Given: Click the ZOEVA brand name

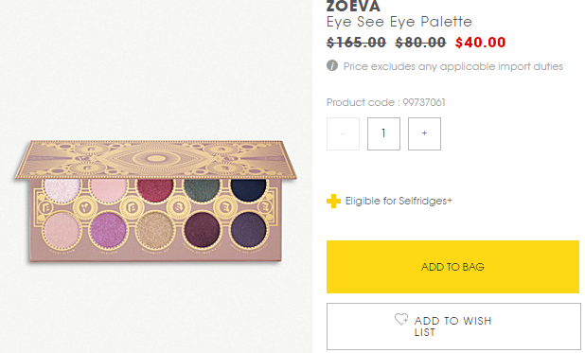Looking at the screenshot, I should pyautogui.click(x=353, y=6).
